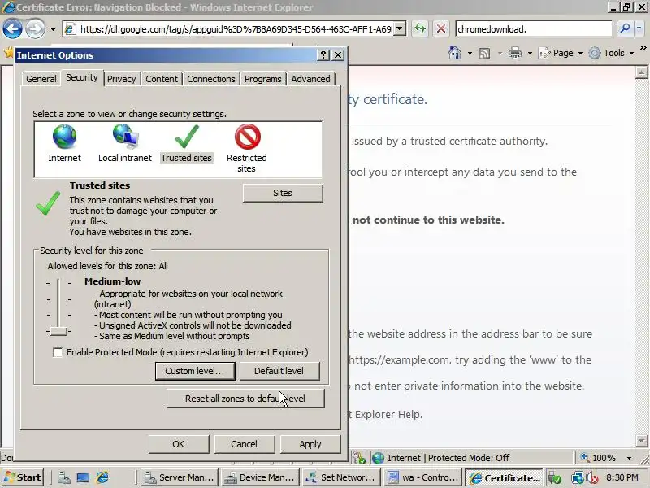The image size is (650, 488).
Task: Select the Local intranet zone icon
Action: coord(125,137)
